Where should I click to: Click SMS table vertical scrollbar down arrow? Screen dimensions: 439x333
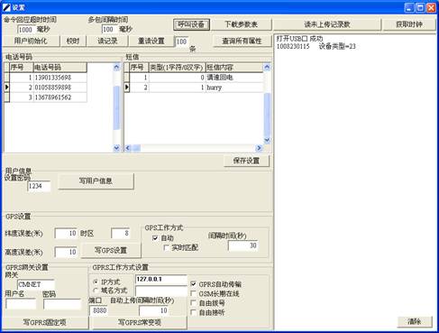pyautogui.click(x=267, y=140)
